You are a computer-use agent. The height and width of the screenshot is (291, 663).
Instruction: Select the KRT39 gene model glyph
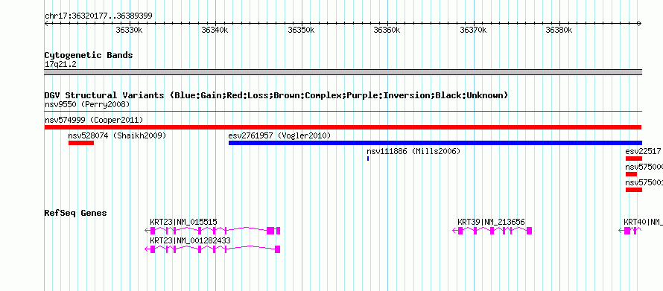click(492, 231)
